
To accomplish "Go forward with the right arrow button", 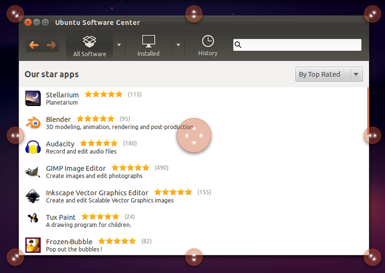I will click(51, 45).
